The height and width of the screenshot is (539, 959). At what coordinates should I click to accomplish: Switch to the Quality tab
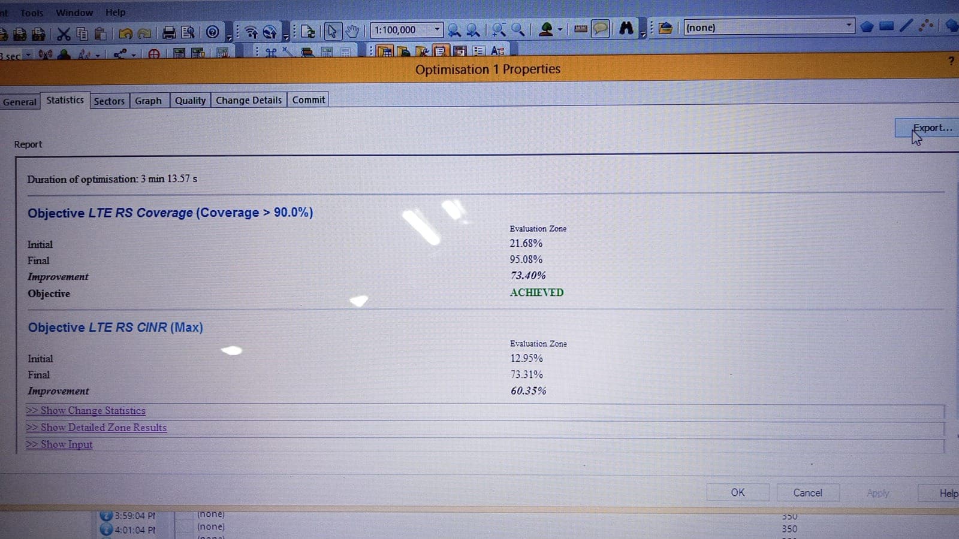190,101
